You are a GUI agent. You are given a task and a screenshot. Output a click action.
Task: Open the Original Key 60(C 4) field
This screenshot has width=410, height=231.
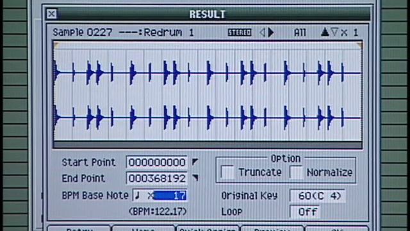click(x=318, y=196)
